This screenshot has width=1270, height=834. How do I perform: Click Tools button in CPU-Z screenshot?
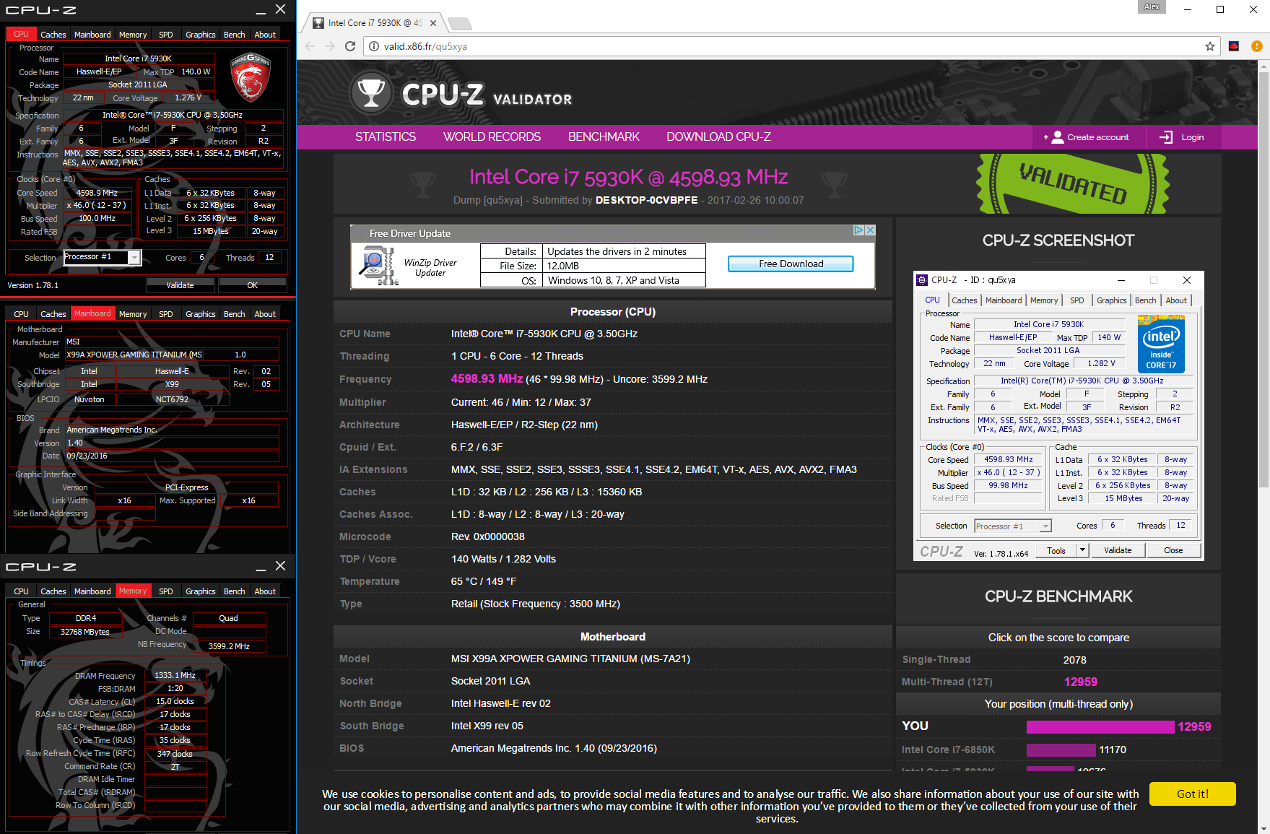click(x=1056, y=550)
